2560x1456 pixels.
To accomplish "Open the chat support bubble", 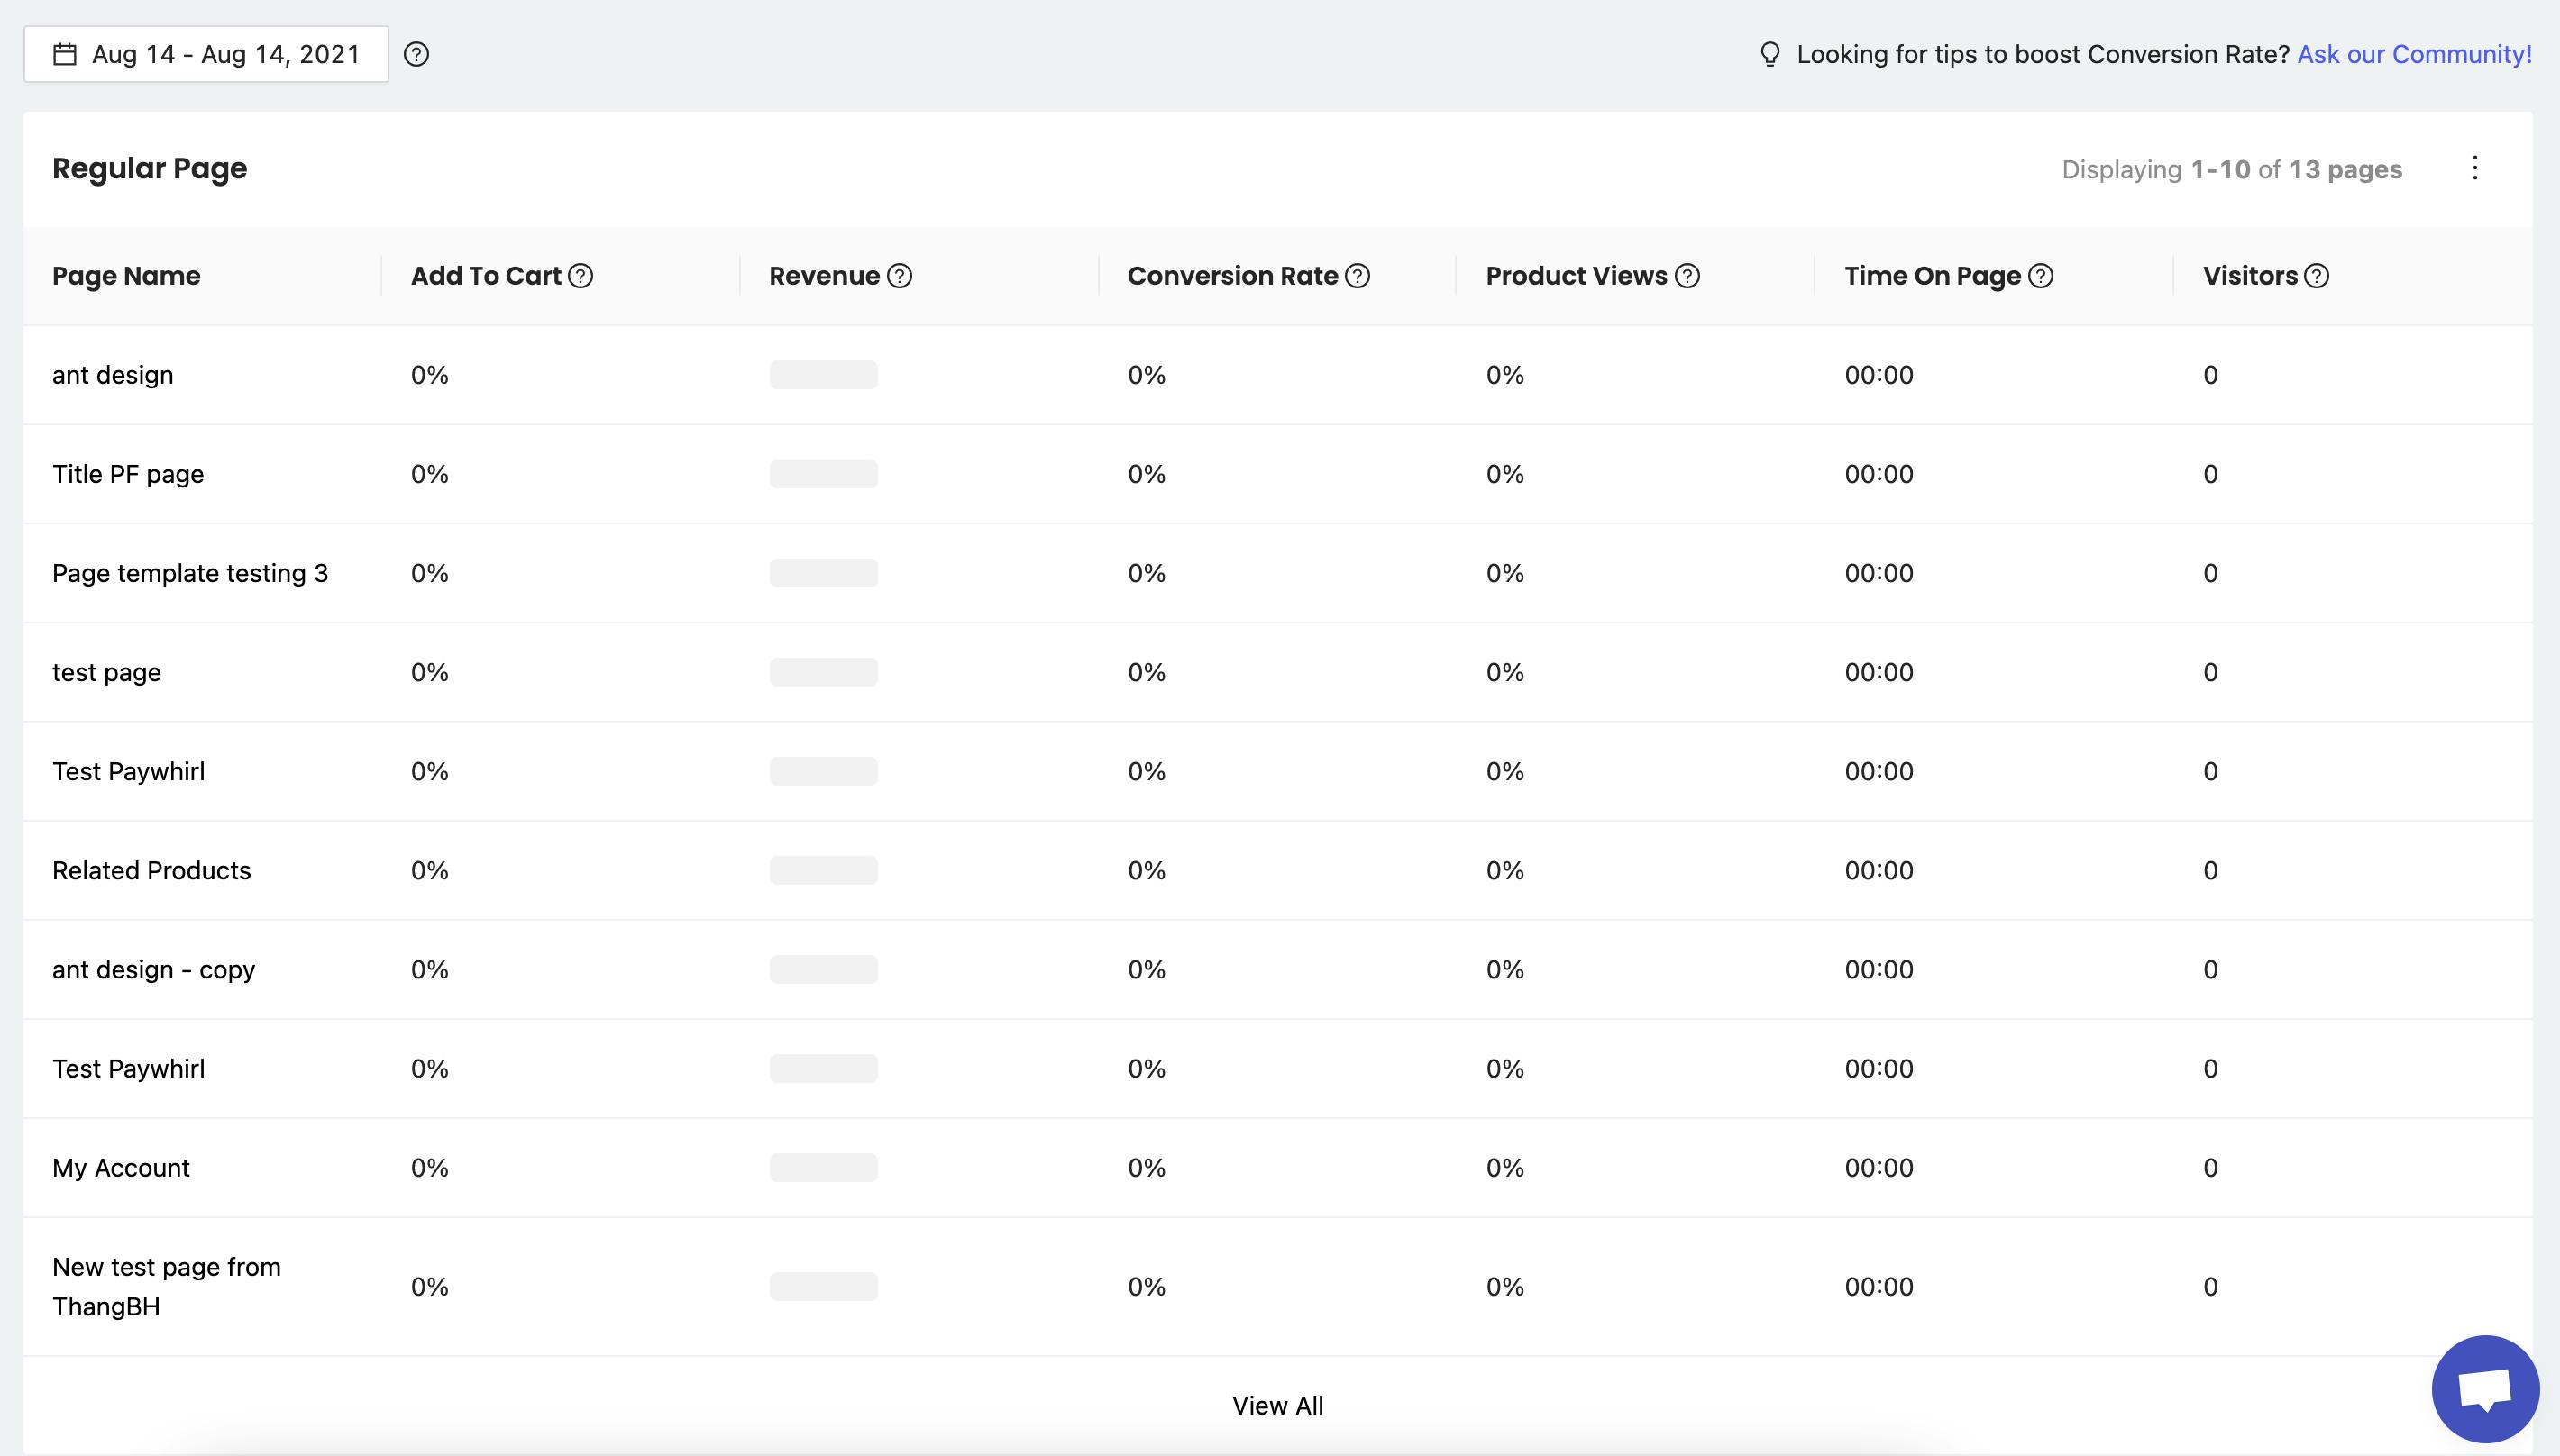I will 2485,1389.
